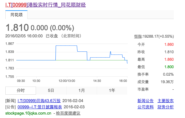185x118 pixels.
Task: Switch chart to 5日 view
Action: [x=51, y=90]
